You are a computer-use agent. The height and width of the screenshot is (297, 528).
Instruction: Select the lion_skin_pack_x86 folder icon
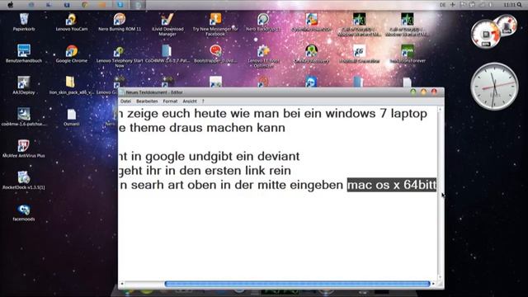point(72,85)
